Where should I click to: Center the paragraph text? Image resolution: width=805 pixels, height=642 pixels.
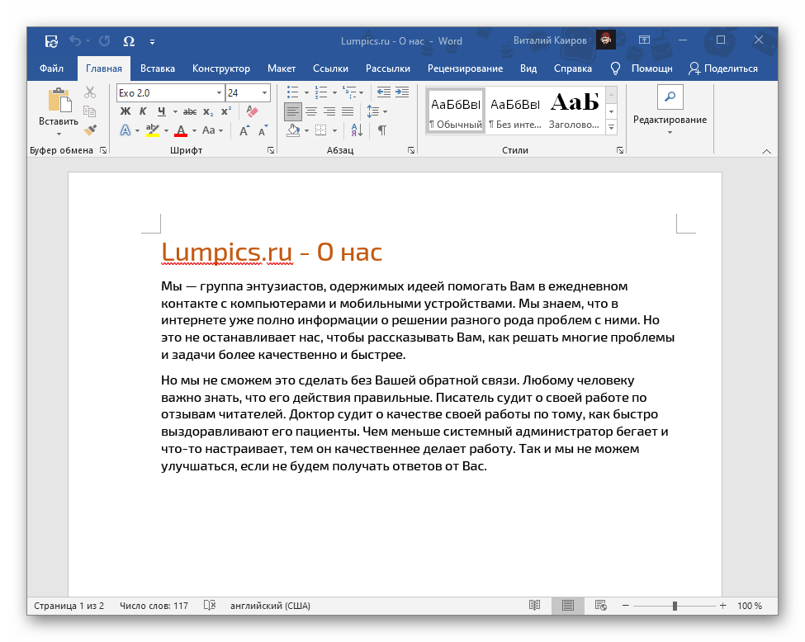click(311, 111)
